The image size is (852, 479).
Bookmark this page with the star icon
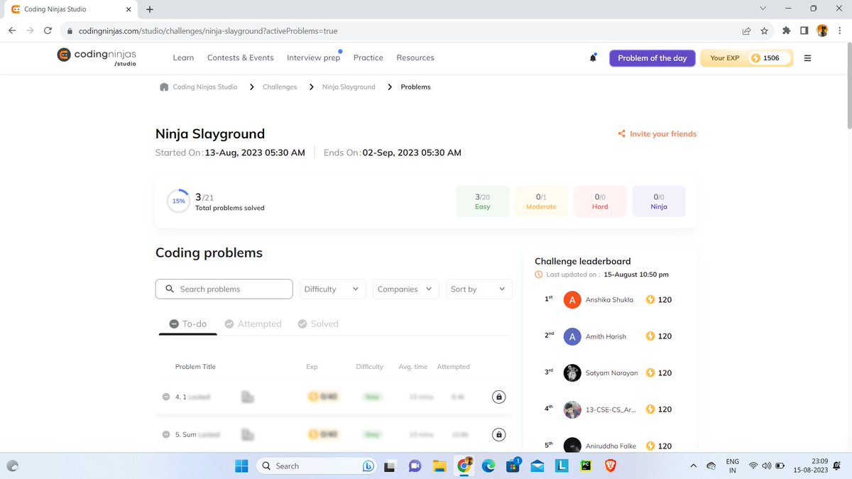(764, 31)
